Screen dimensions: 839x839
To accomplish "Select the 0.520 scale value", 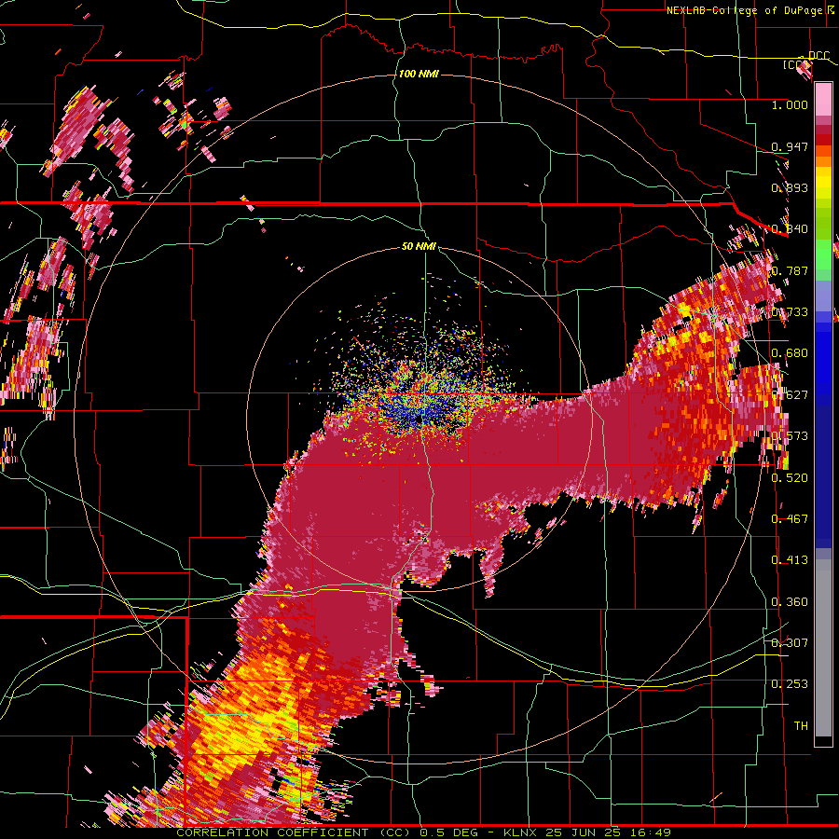I will [x=790, y=478].
